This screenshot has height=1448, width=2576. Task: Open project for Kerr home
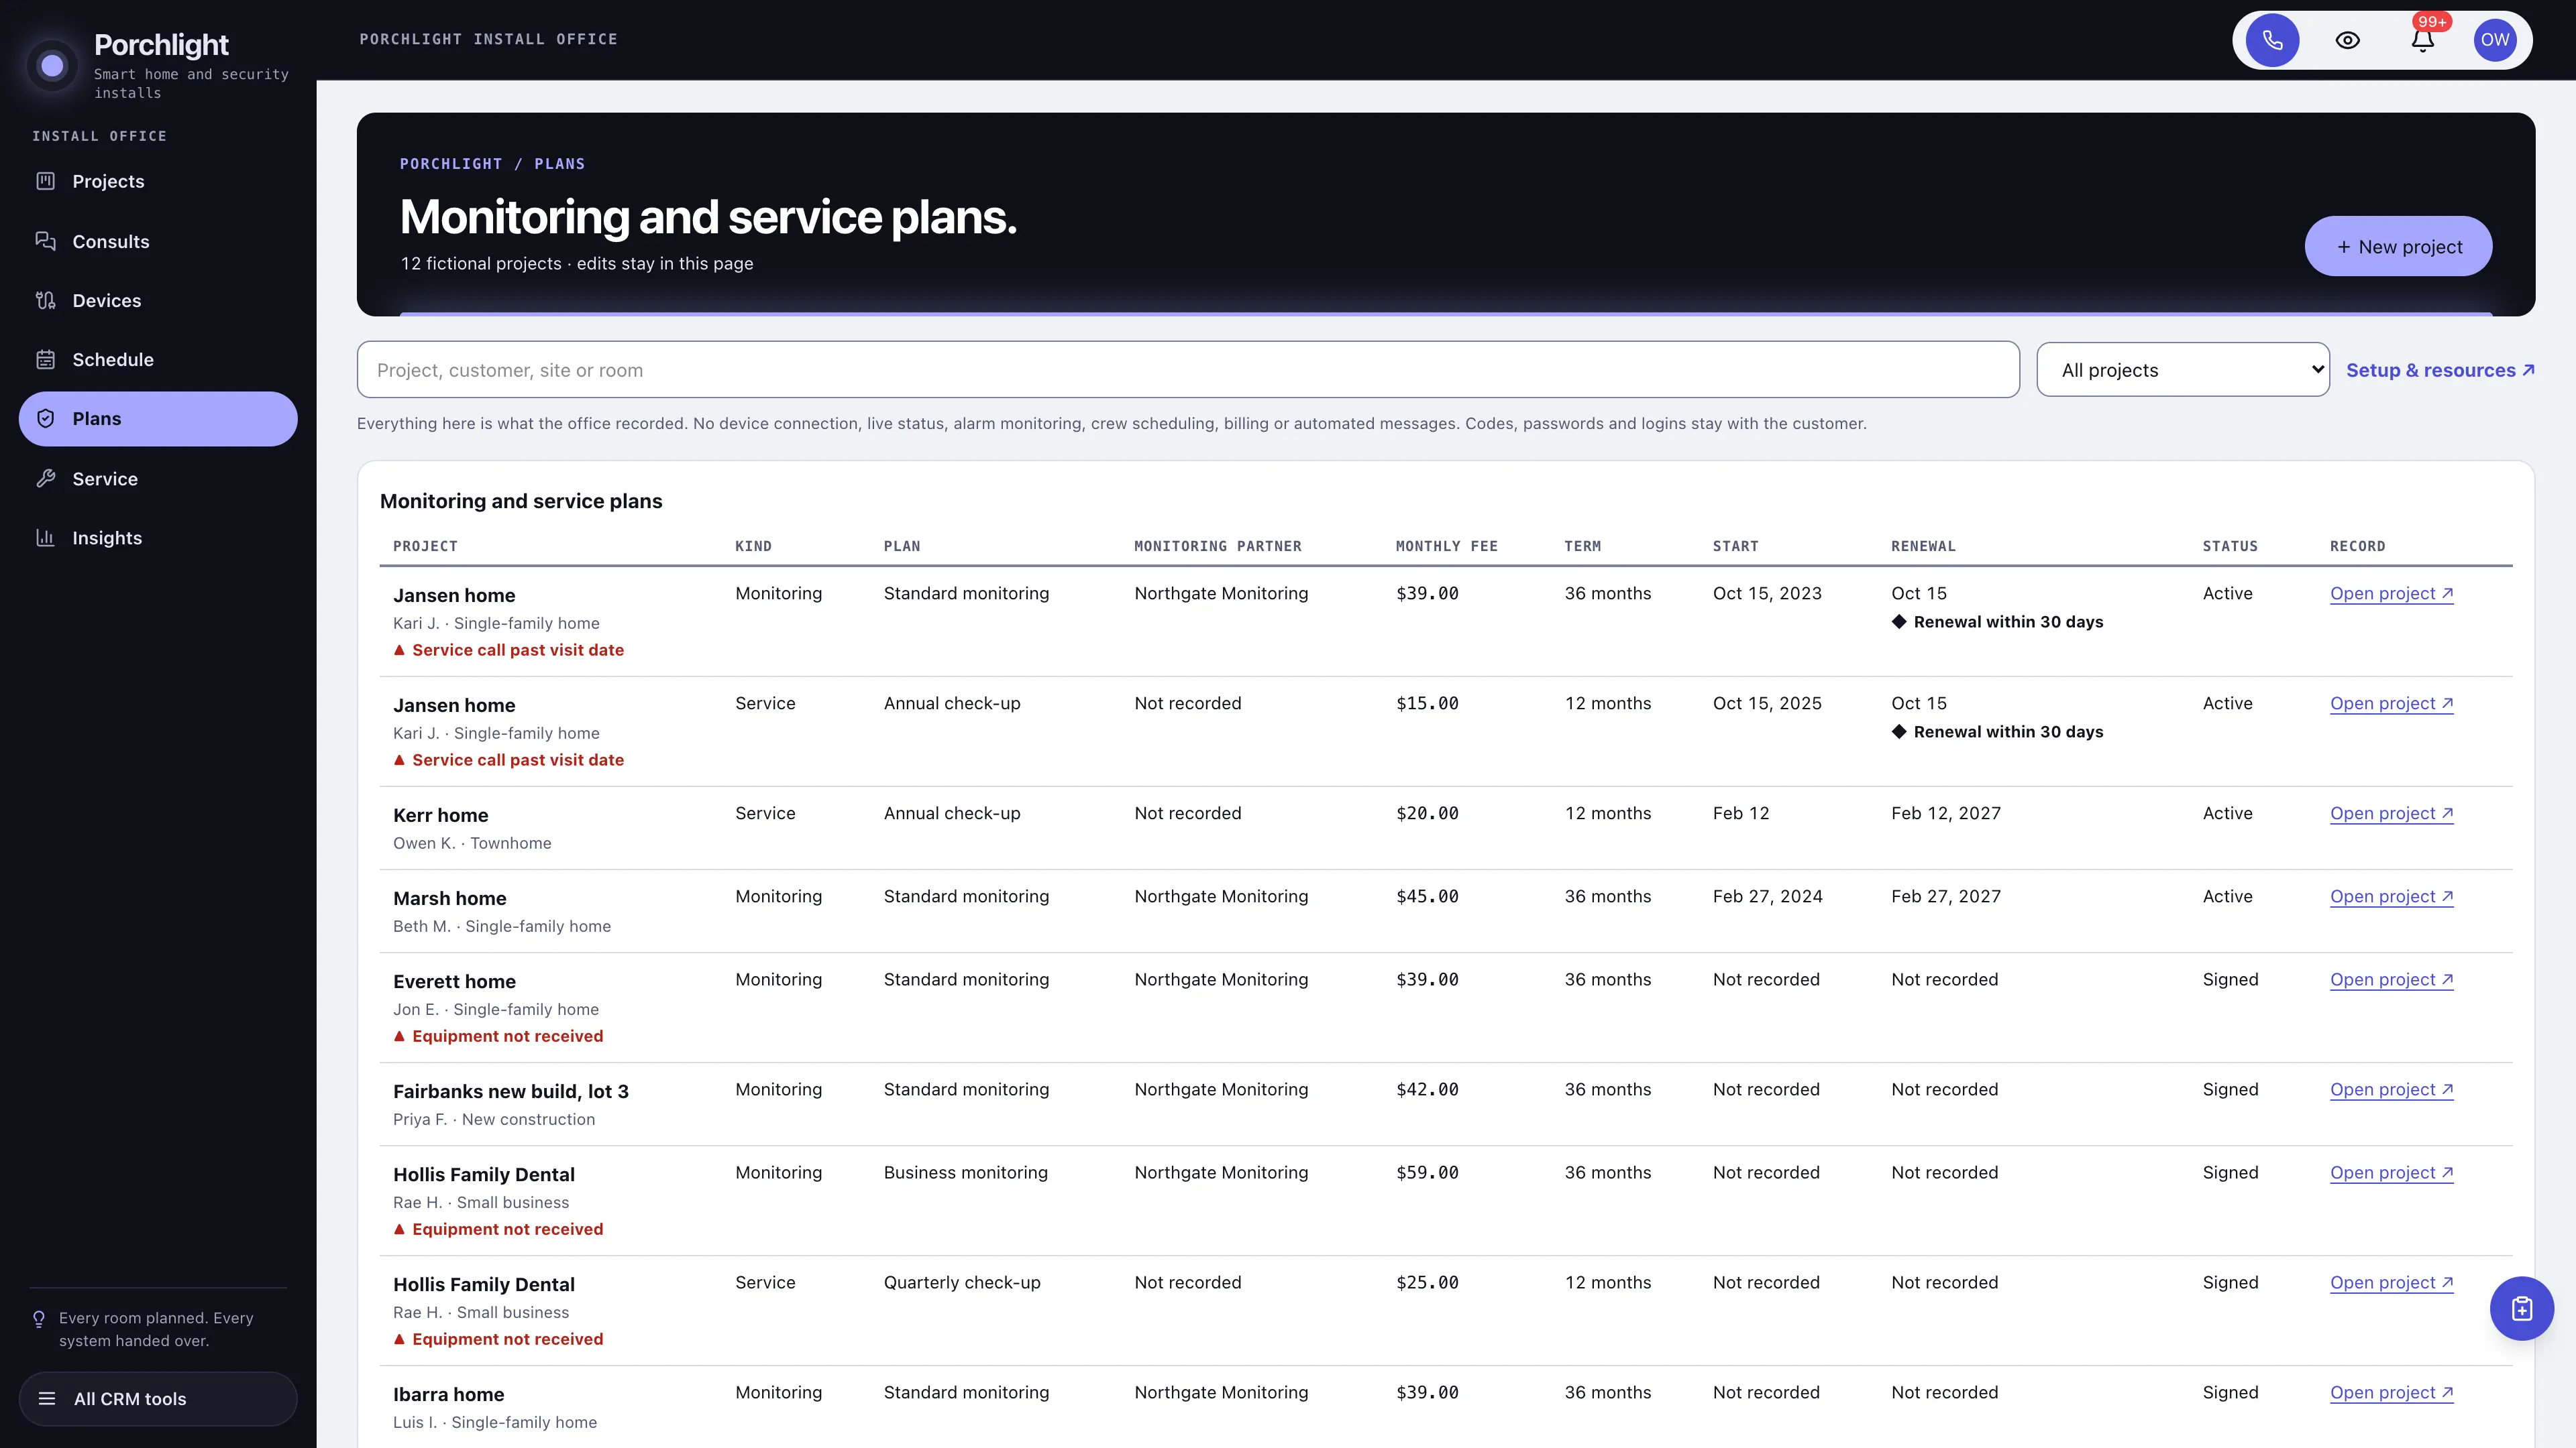pos(2391,812)
